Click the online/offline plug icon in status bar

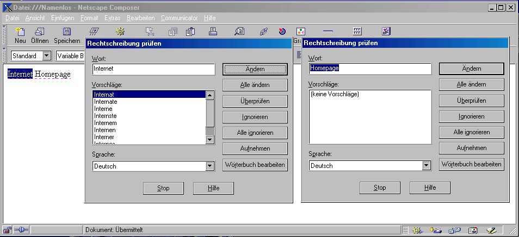(x=22, y=230)
